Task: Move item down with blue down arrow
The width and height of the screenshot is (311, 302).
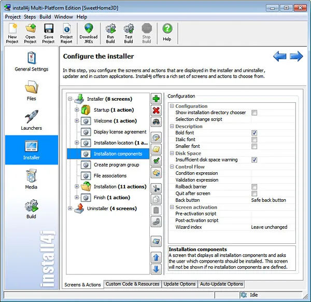Action: (156, 269)
